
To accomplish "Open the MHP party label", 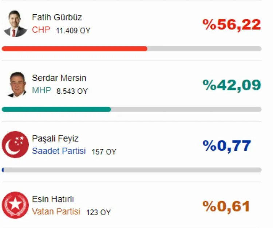I will pos(41,91).
